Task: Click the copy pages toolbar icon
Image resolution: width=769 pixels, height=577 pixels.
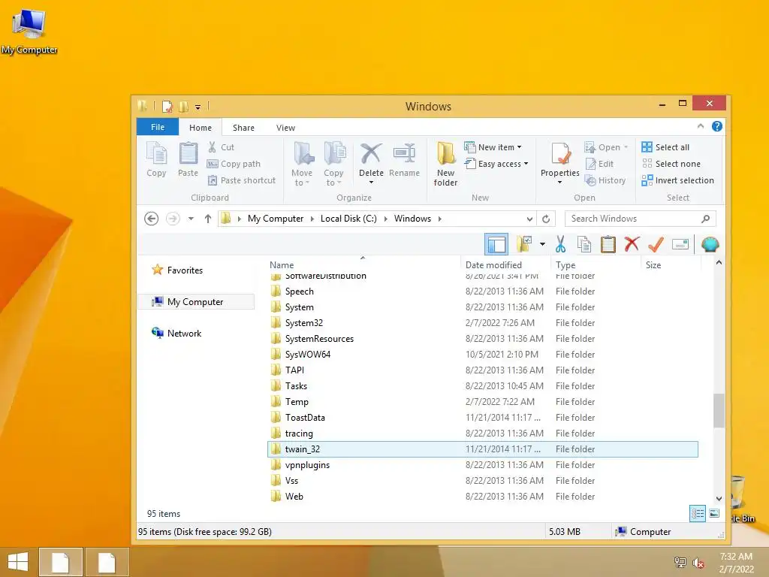Action: [x=584, y=244]
